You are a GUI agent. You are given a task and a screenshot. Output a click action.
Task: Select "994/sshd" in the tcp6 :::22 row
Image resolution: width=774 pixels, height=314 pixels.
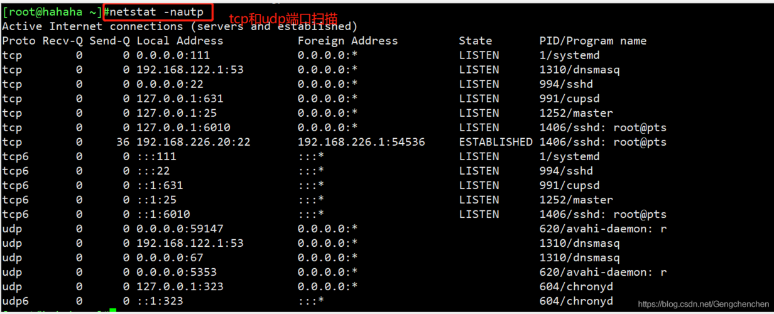[566, 171]
